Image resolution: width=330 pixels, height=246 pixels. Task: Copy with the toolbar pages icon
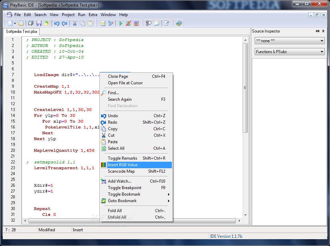click(x=82, y=24)
